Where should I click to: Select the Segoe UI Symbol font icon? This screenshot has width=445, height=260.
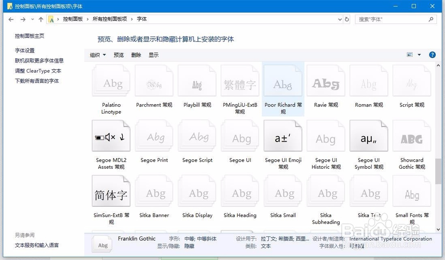[x=369, y=136]
